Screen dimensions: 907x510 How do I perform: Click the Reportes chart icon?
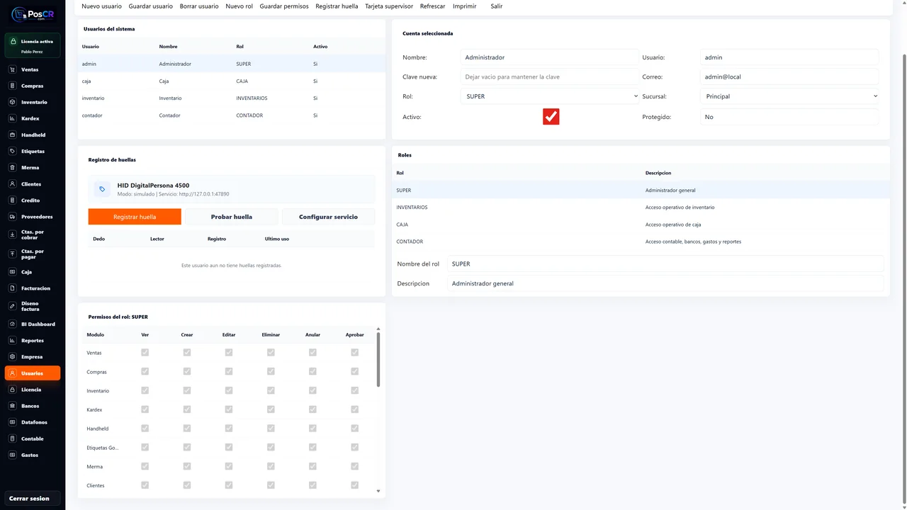pos(13,340)
